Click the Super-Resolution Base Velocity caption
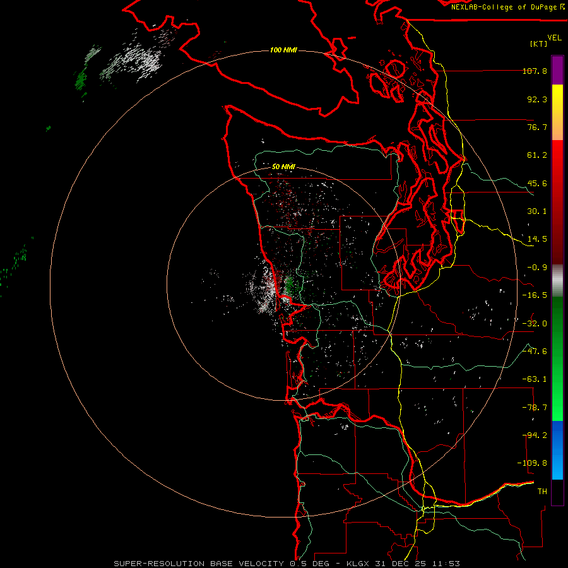Viewport: 568px width, 568px height. click(x=199, y=564)
